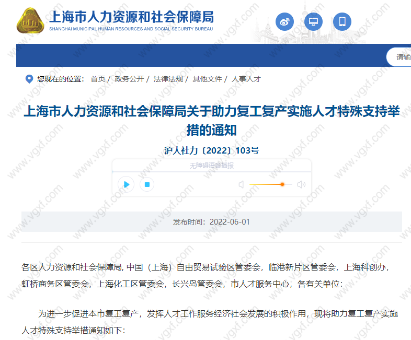Screen dimensions: 411x340
Task: Open 政务公开 breadcrumb link
Action: [x=129, y=79]
